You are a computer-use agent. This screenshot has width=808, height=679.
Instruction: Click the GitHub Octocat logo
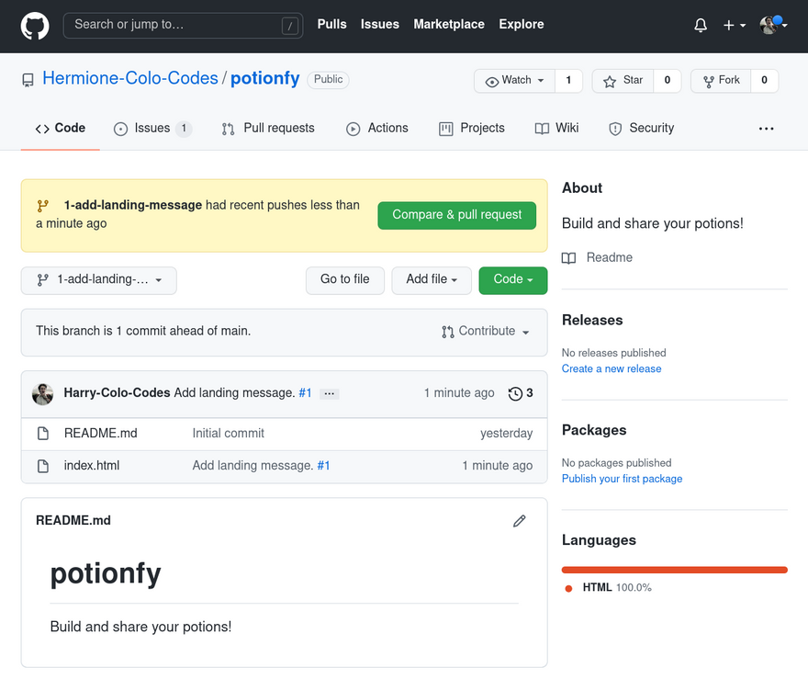(35, 26)
